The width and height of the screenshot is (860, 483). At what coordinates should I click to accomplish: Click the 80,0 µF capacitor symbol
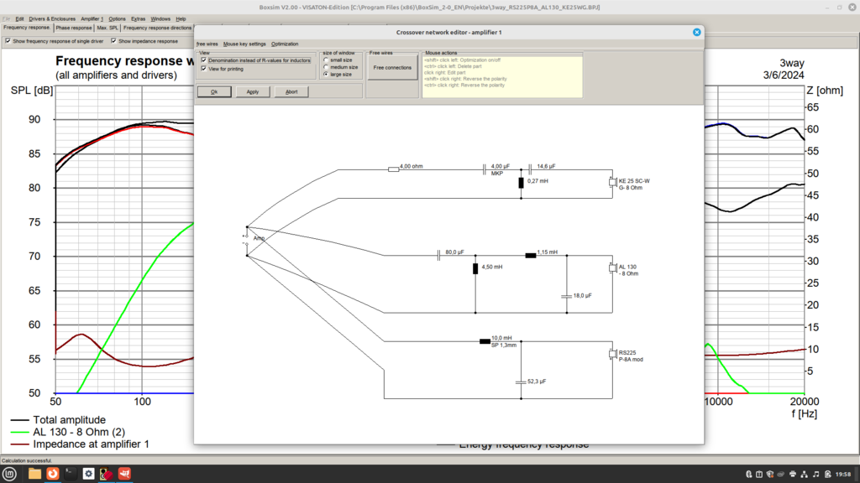click(x=438, y=256)
